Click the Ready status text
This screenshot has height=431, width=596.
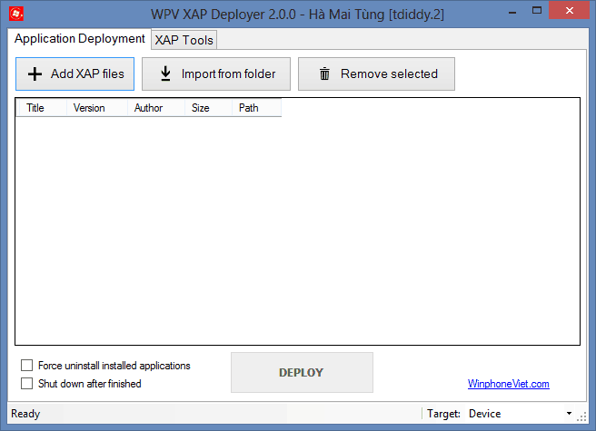pyautogui.click(x=25, y=414)
